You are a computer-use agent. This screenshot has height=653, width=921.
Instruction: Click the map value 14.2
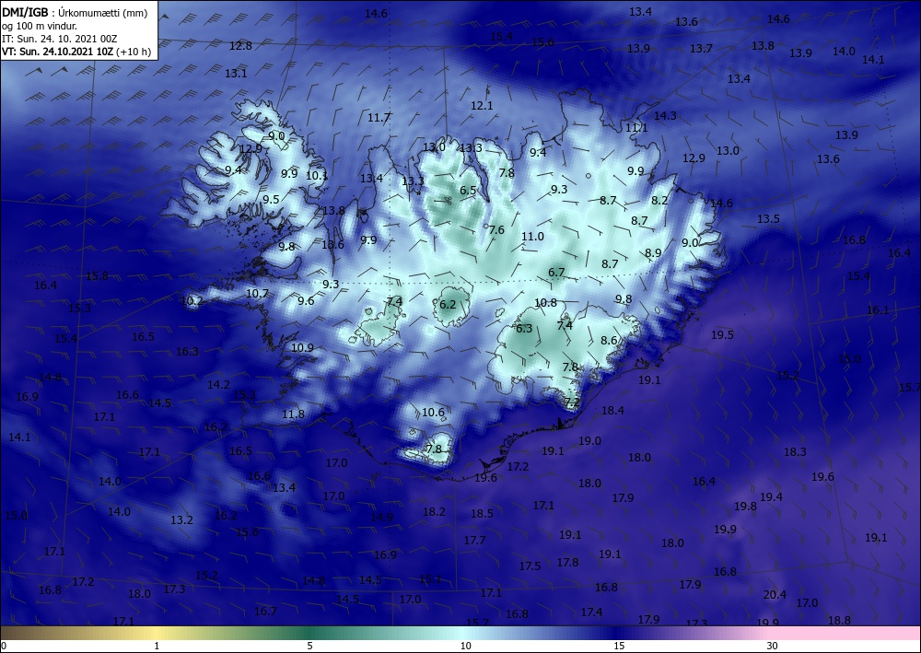coord(218,385)
